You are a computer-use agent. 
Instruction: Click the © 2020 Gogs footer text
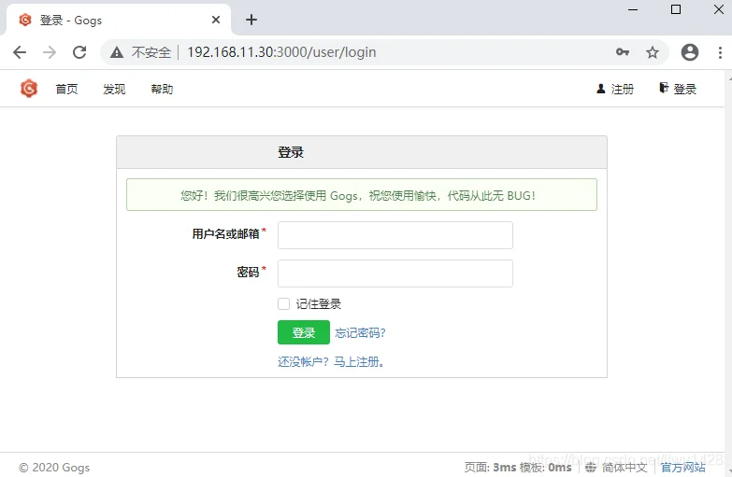54,468
